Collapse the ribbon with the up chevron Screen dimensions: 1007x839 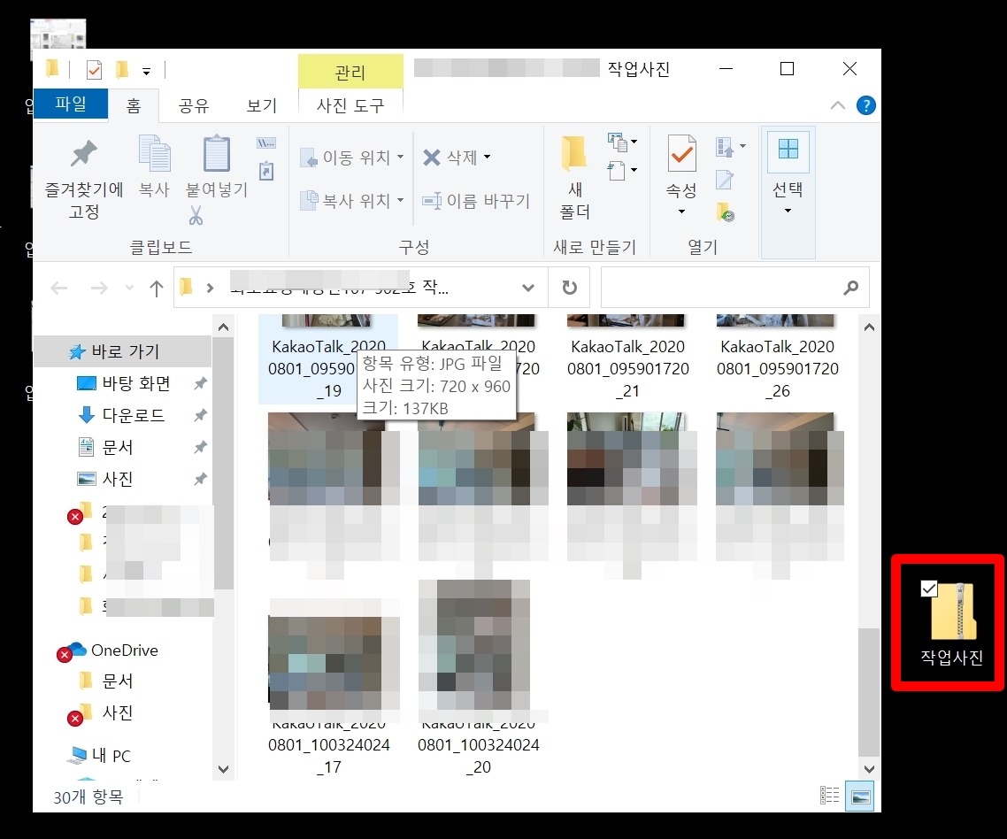[x=837, y=105]
